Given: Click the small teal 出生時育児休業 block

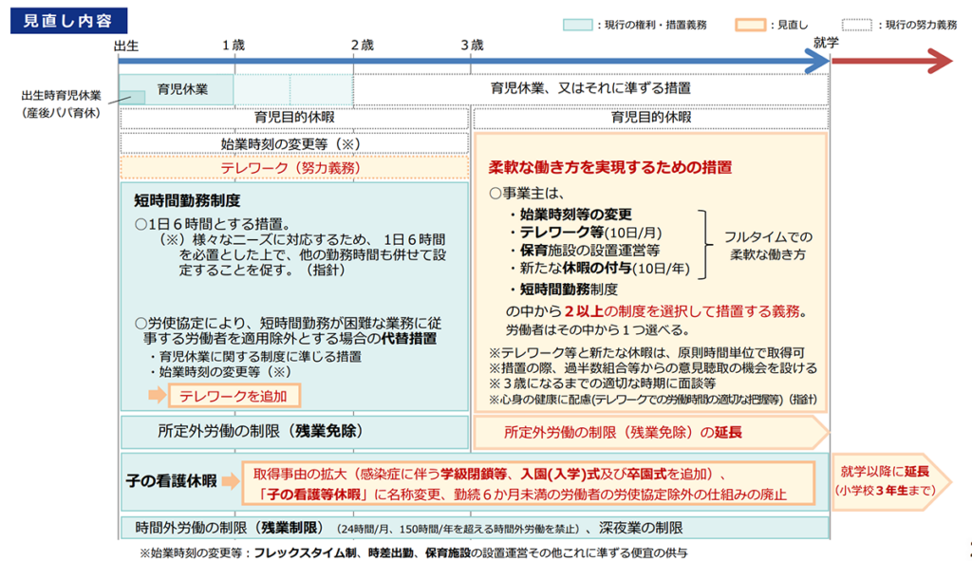Looking at the screenshot, I should [132, 97].
